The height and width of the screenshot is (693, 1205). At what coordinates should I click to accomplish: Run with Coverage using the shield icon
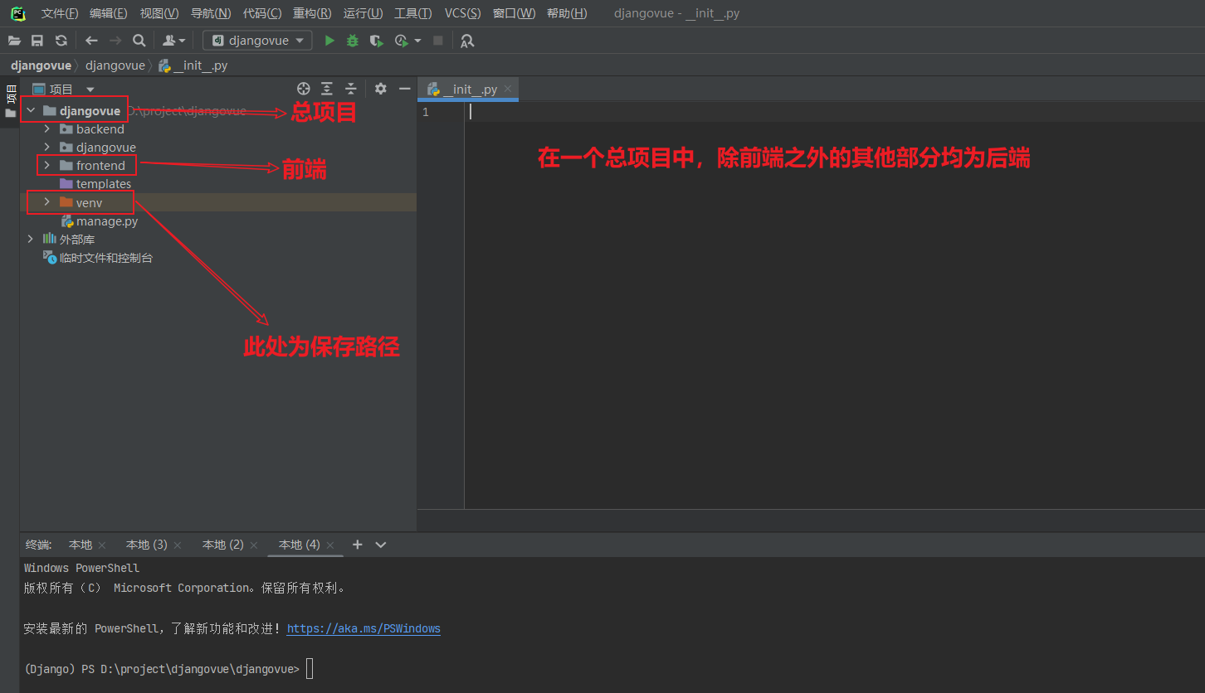375,40
